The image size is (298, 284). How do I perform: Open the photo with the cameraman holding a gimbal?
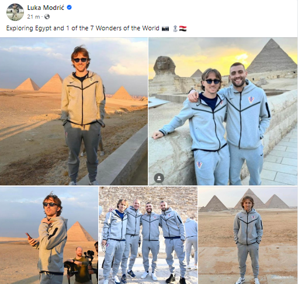[x=49, y=236]
